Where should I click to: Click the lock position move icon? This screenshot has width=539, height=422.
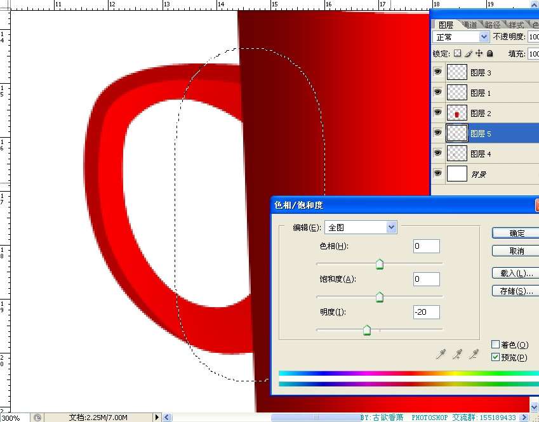[x=479, y=54]
